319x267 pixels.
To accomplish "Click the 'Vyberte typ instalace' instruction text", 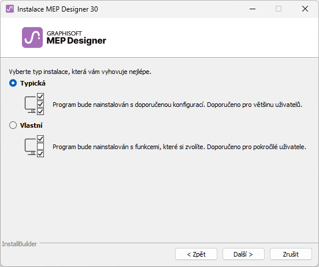I will pos(80,72).
